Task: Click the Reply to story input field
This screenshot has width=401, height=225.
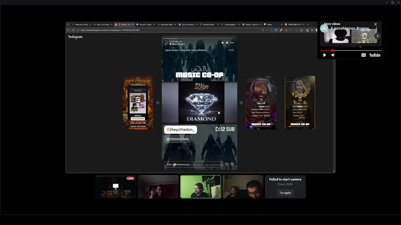Action: (x=193, y=164)
